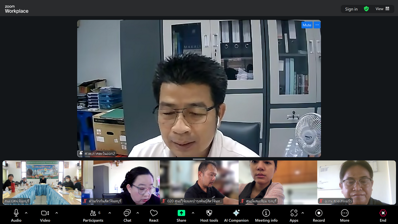Screen dimensions: 398x224
Task: Expand the Video options chevron
Action: pos(56,213)
